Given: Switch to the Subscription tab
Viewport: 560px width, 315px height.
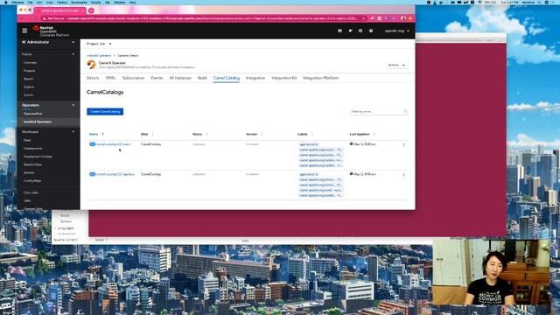Looking at the screenshot, I should tap(133, 78).
